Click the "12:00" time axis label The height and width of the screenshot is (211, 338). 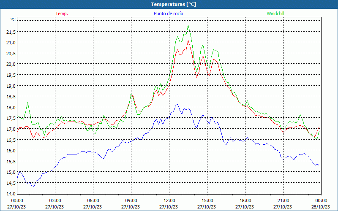(169, 201)
